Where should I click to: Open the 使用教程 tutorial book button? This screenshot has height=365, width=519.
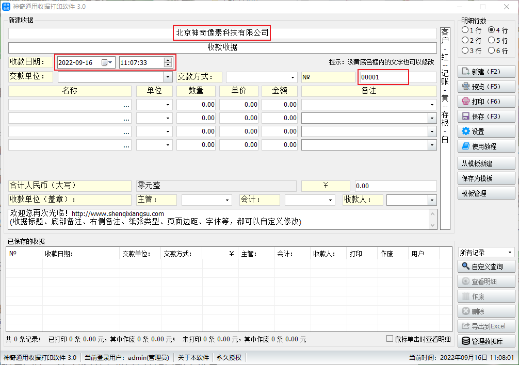(x=486, y=146)
